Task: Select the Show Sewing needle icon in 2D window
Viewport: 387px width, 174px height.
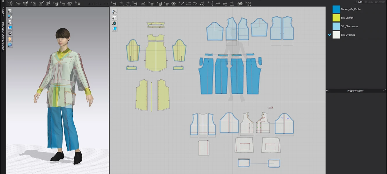Action: coord(115,12)
